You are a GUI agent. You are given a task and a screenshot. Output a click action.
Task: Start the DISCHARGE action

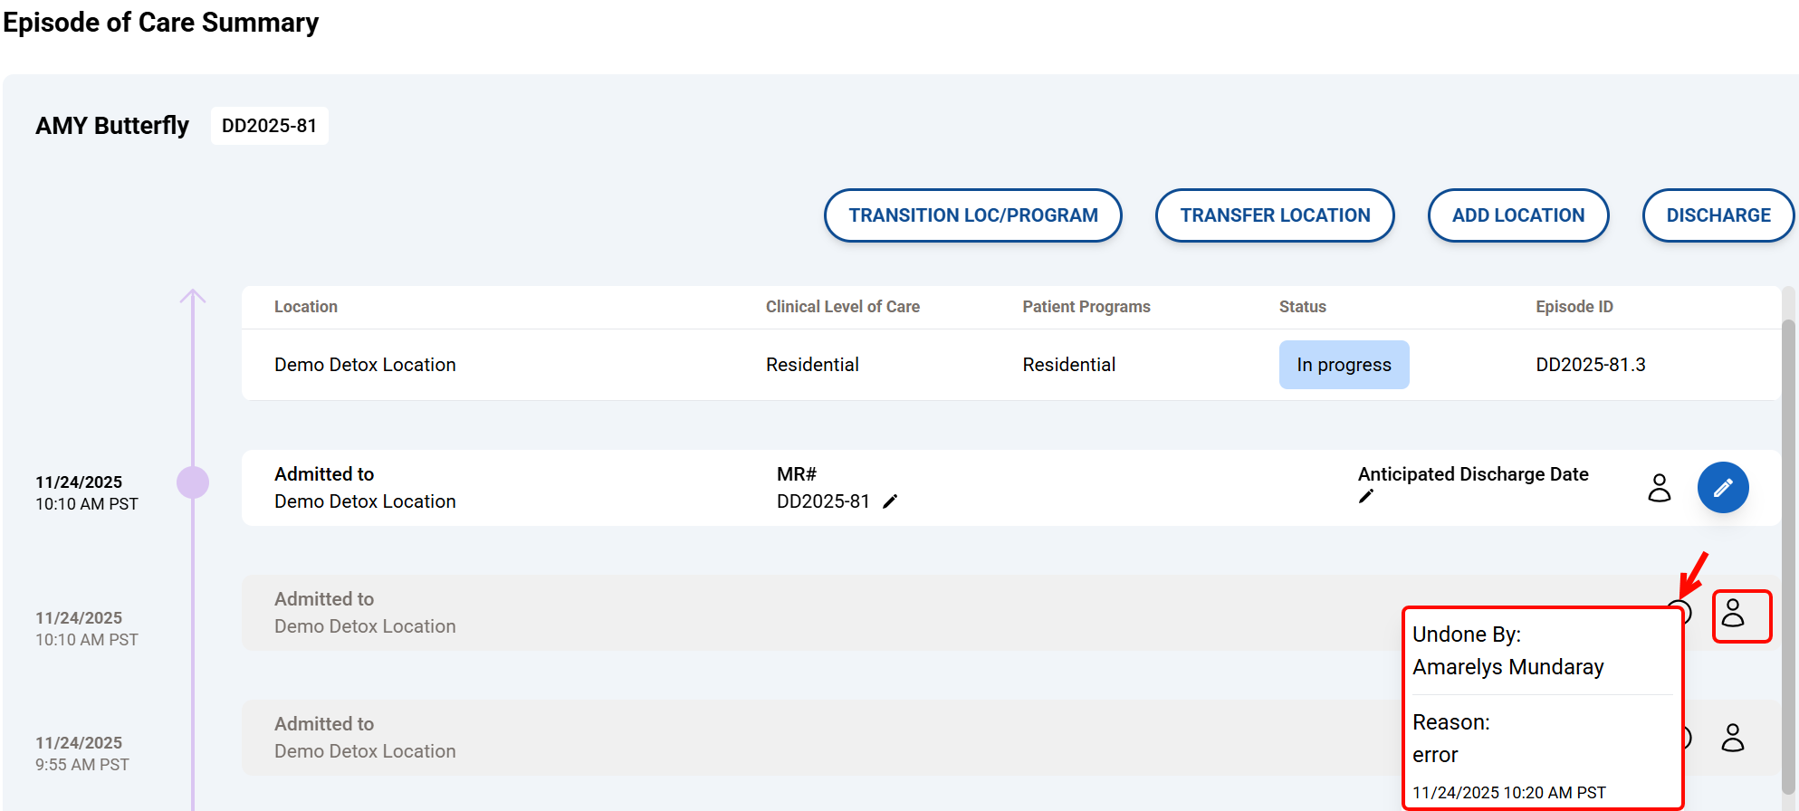[1718, 215]
